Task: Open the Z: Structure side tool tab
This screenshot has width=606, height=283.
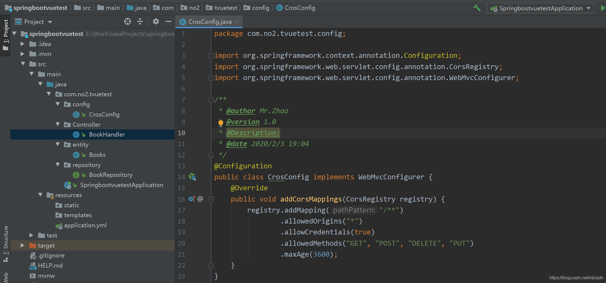Action: (x=5, y=244)
